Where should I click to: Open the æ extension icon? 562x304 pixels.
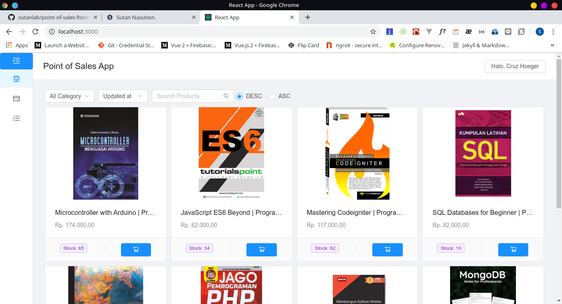(x=468, y=32)
